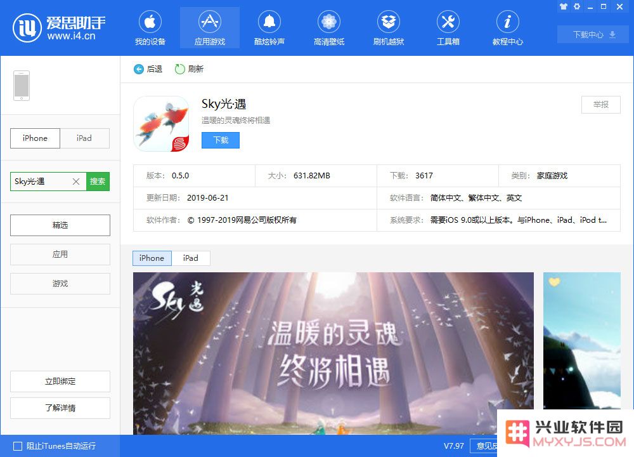Maximize the 爱思助手 window
634x457 pixels.
(604, 6)
